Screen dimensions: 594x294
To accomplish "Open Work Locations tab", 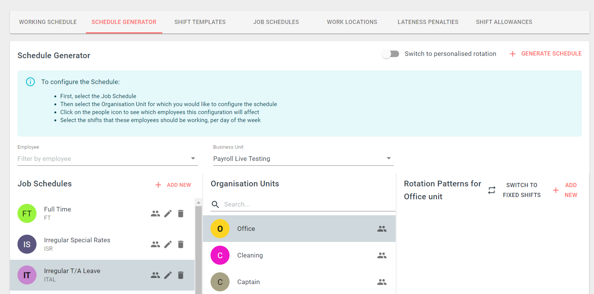I will coord(352,22).
